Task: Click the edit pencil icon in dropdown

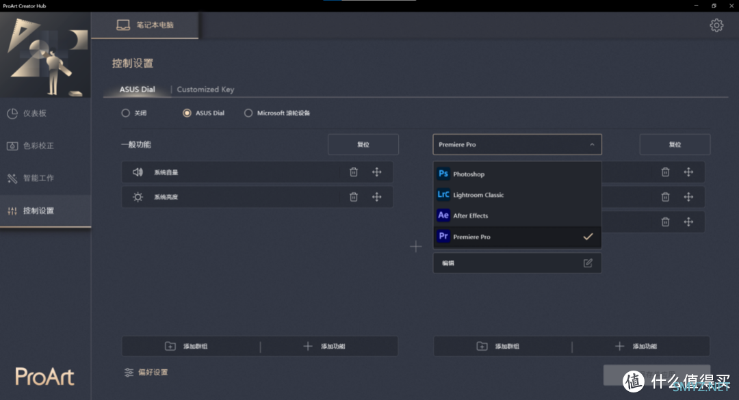Action: point(588,263)
